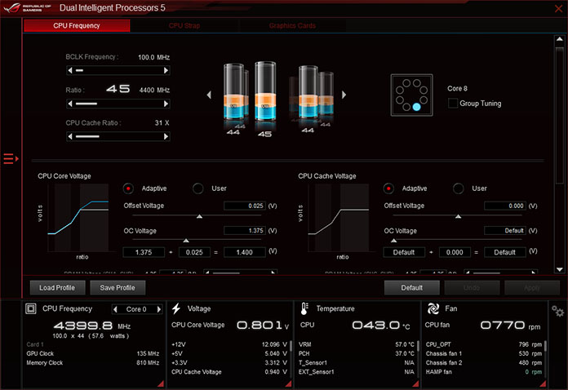Screen dimensions: 568x390
Task: Decrease CPU Cache Ratio left arrow
Action: click(70, 136)
